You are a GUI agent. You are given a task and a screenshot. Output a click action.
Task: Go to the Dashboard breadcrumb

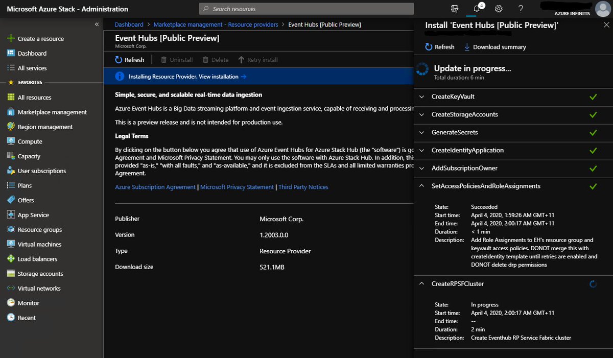pyautogui.click(x=129, y=25)
